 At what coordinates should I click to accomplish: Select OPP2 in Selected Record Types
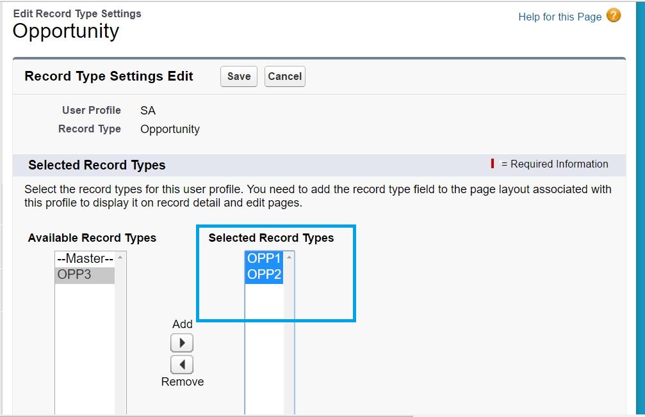click(x=264, y=275)
